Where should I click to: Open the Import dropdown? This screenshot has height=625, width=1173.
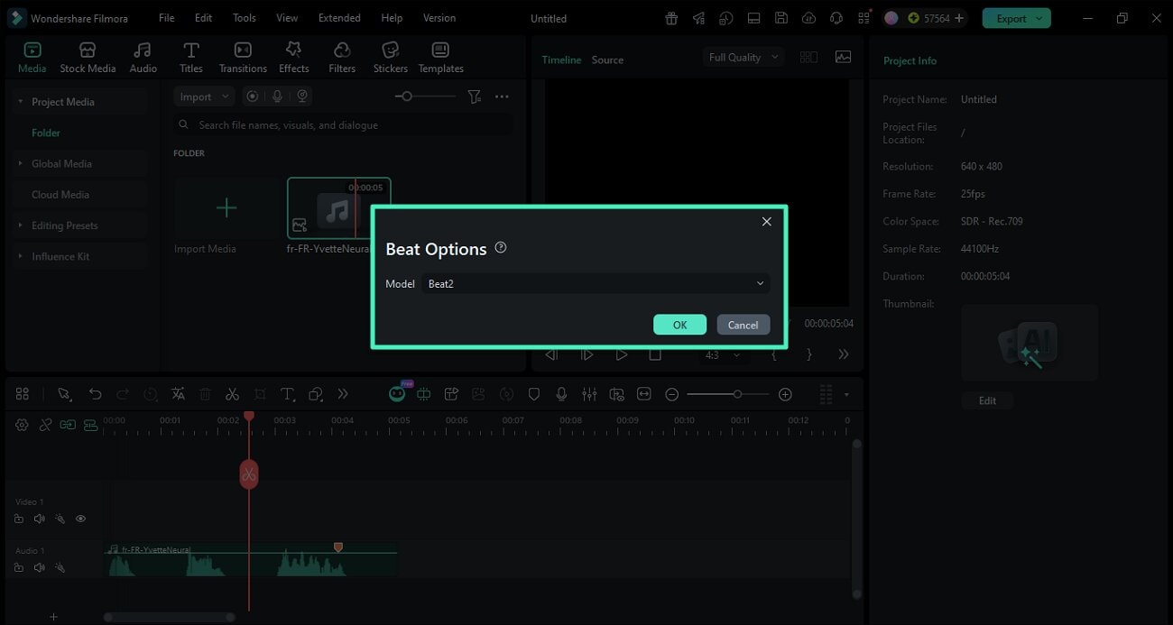pyautogui.click(x=204, y=97)
